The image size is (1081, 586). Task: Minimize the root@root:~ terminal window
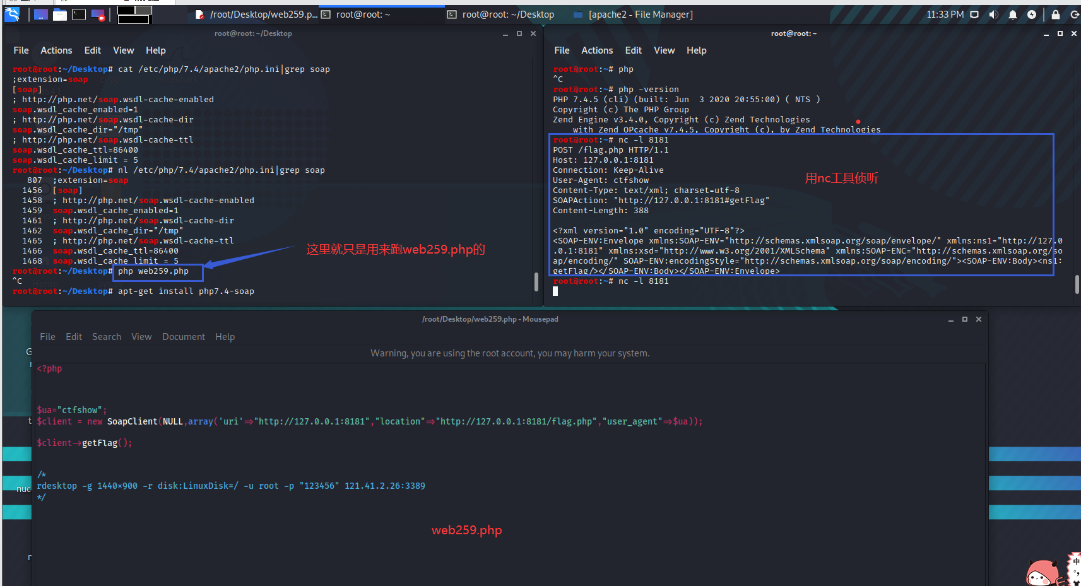(1046, 34)
